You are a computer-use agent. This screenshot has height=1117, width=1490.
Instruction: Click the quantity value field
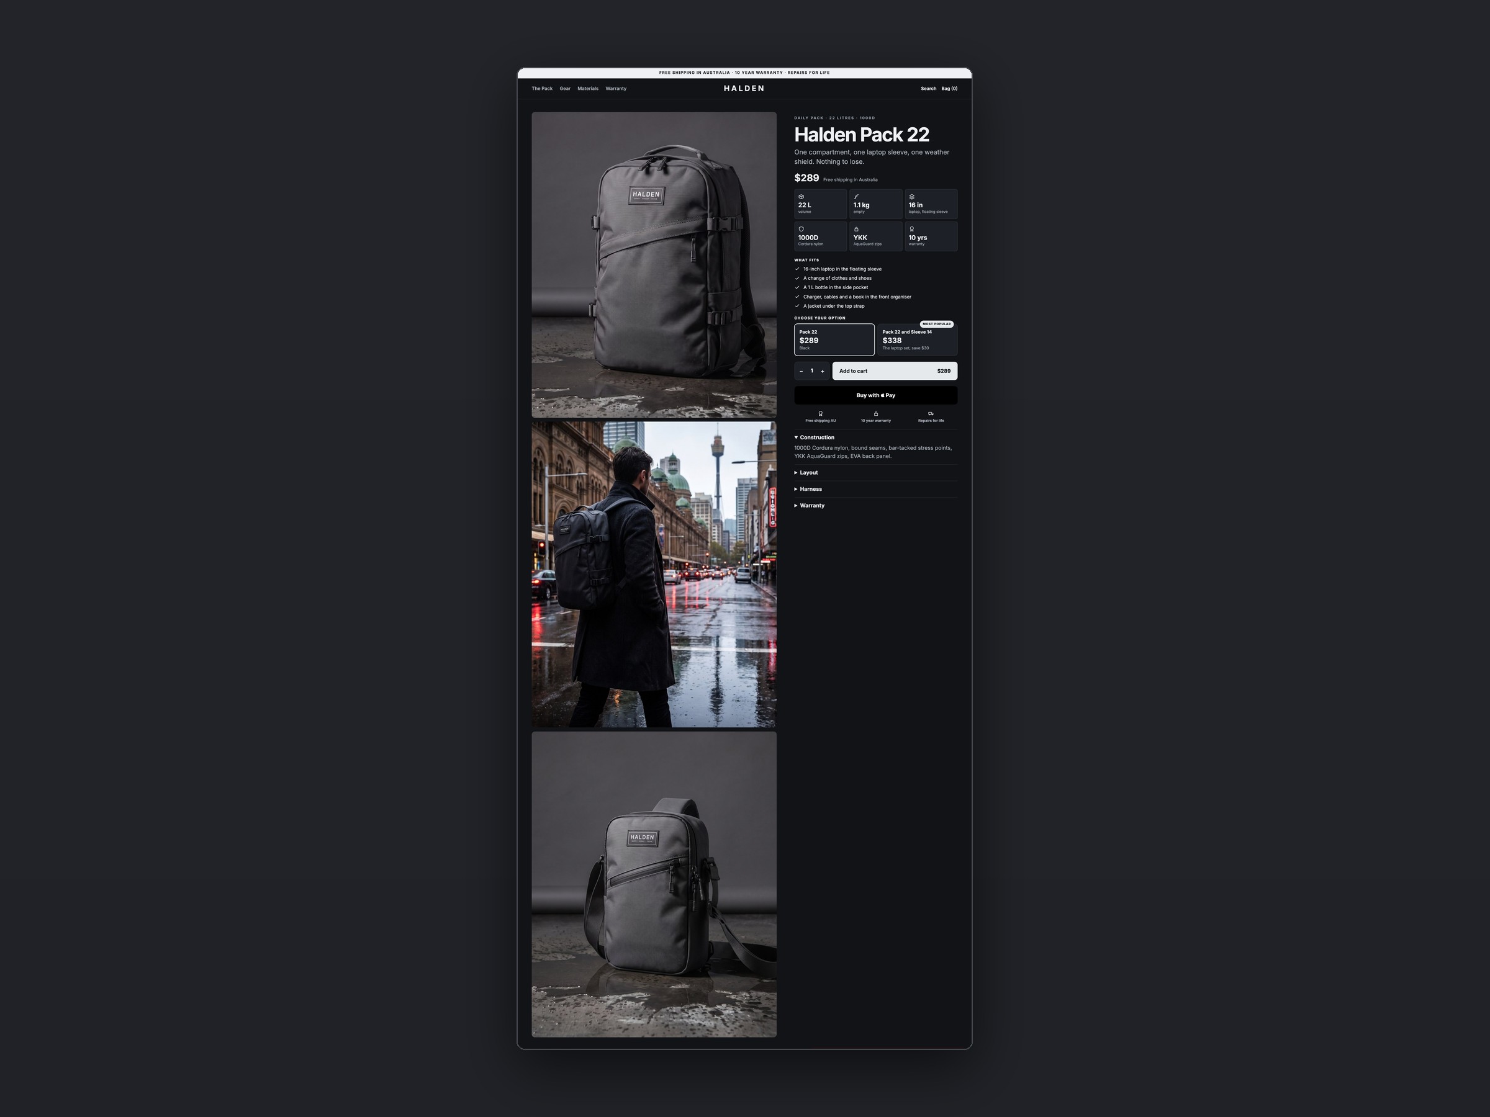[811, 371]
